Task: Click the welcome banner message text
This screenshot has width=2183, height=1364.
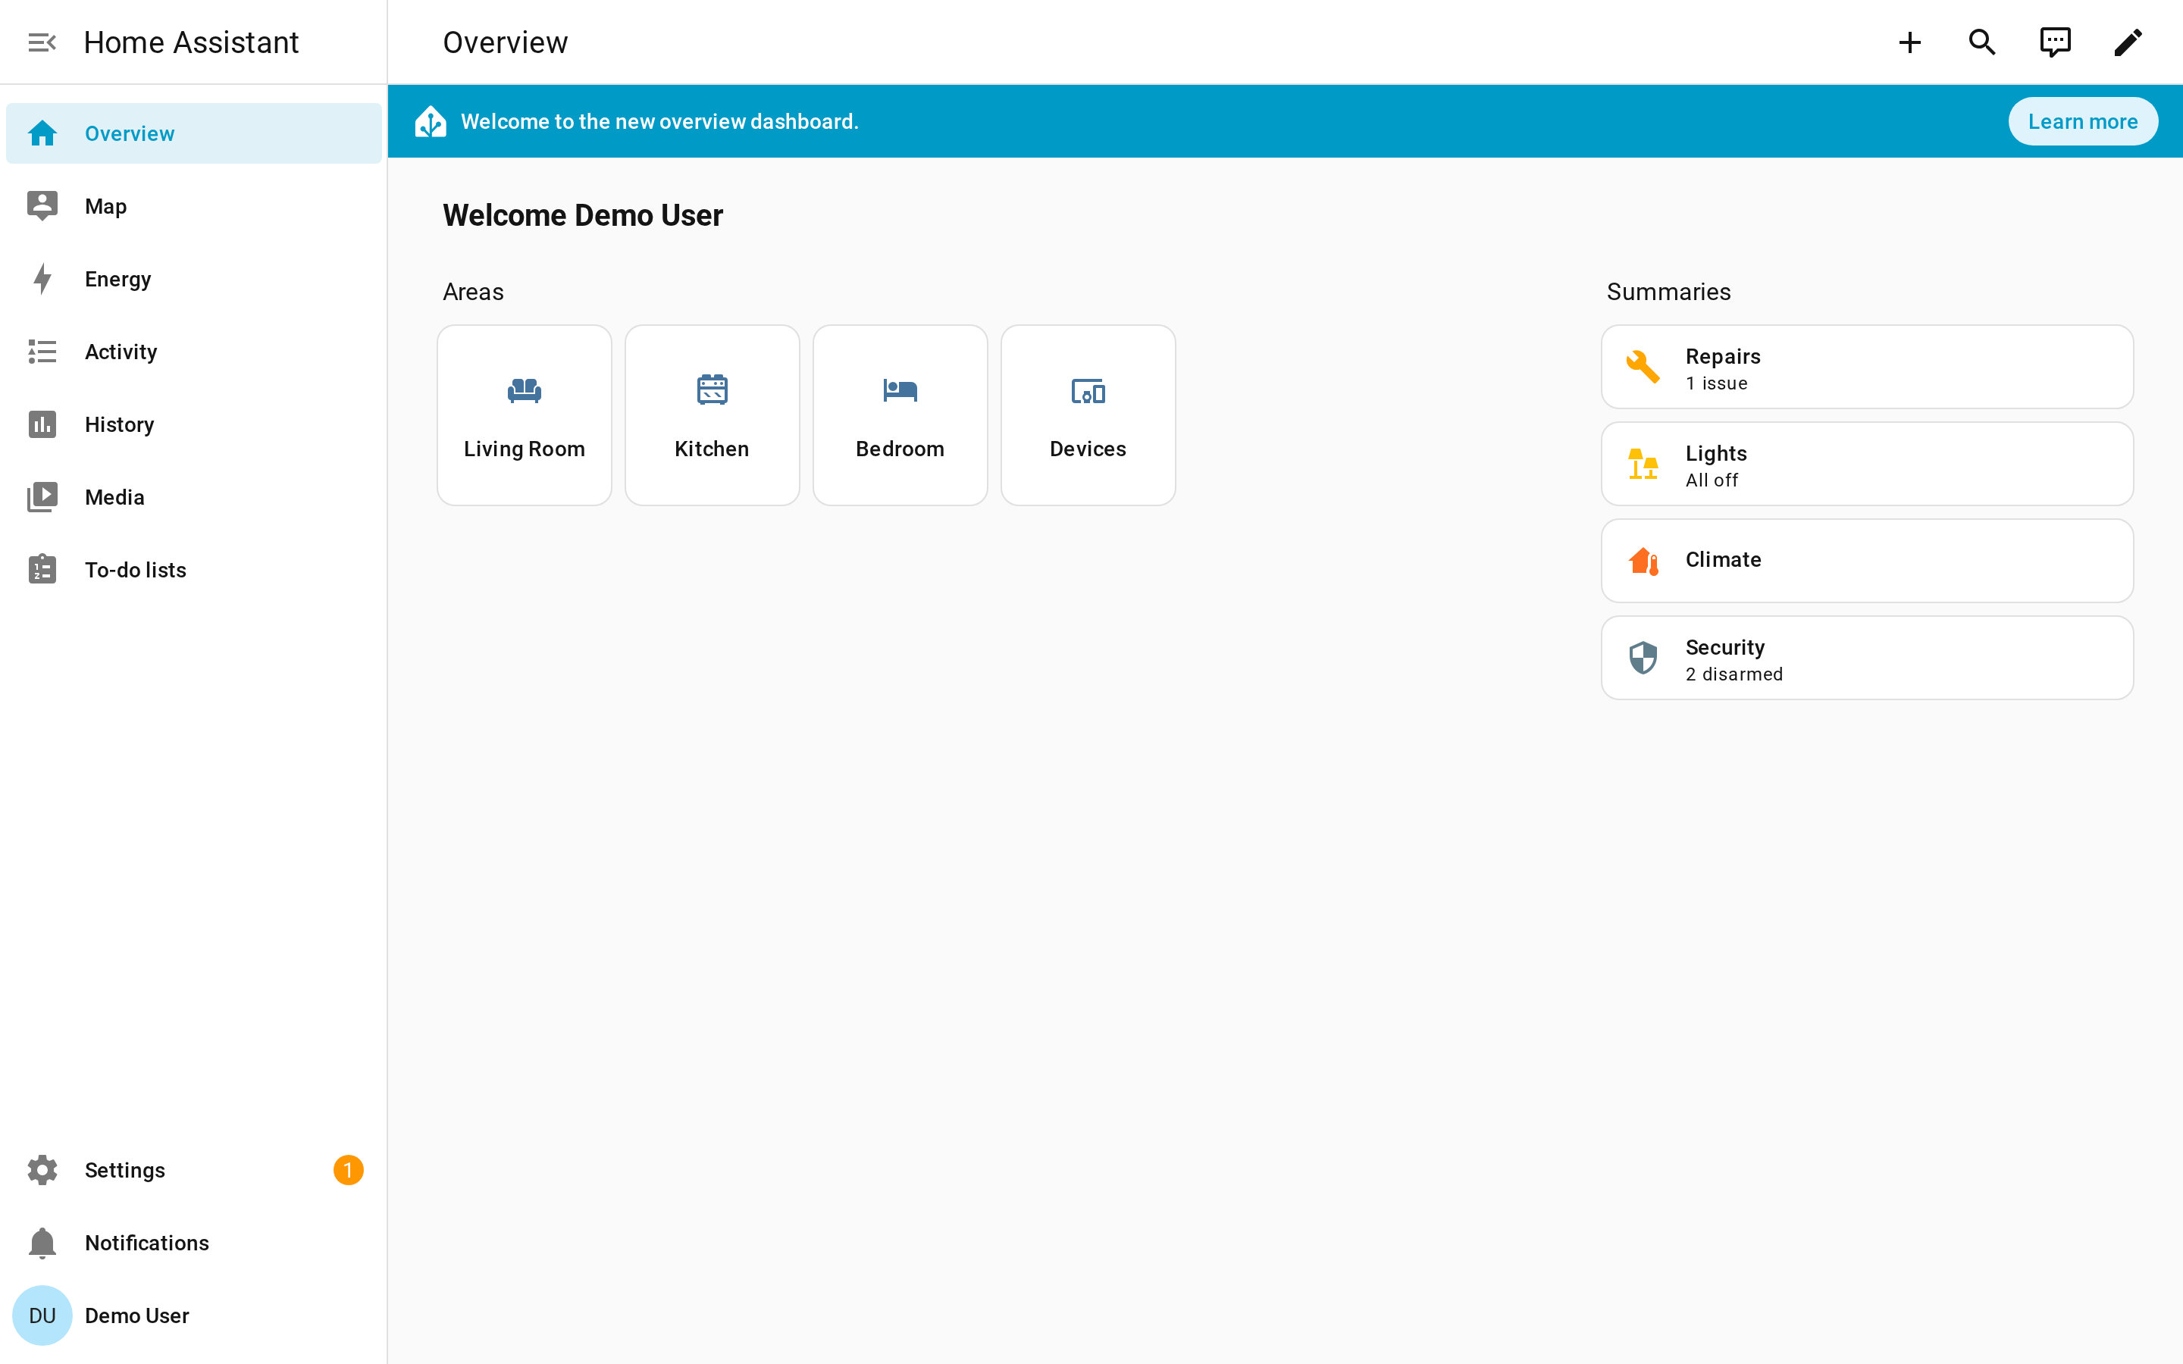Action: 659,121
